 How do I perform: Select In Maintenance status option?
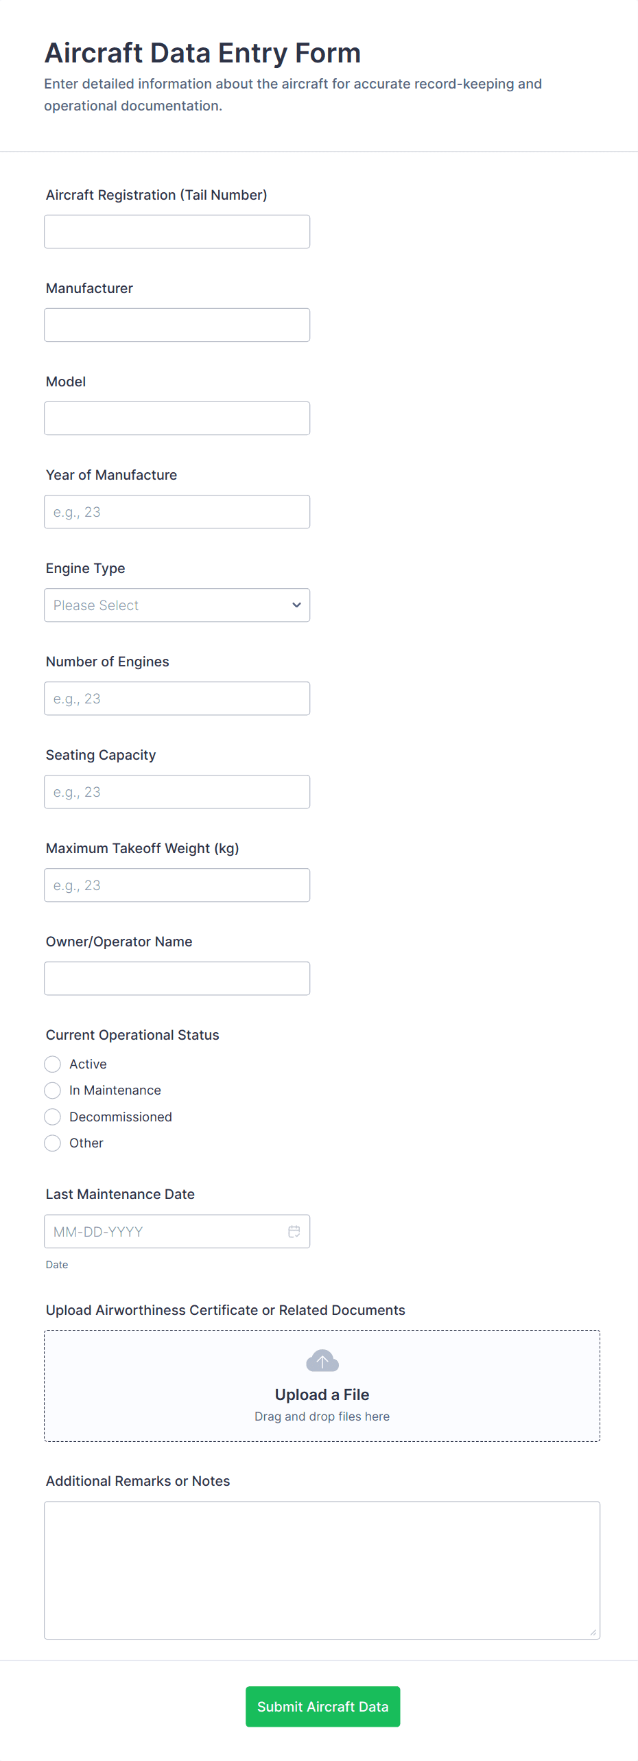tap(53, 1090)
